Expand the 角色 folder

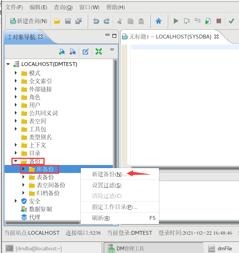pyautogui.click(x=16, y=97)
